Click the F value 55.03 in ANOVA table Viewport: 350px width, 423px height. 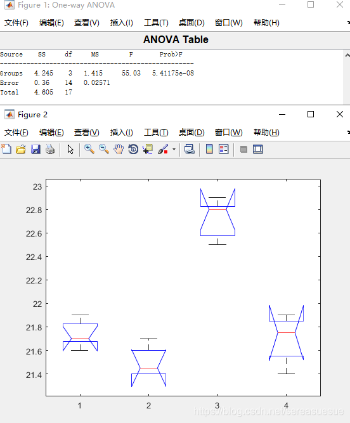(x=131, y=73)
